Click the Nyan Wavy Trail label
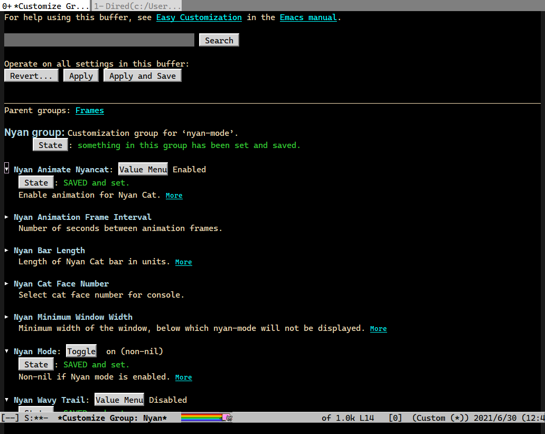The image size is (545, 434). point(49,400)
